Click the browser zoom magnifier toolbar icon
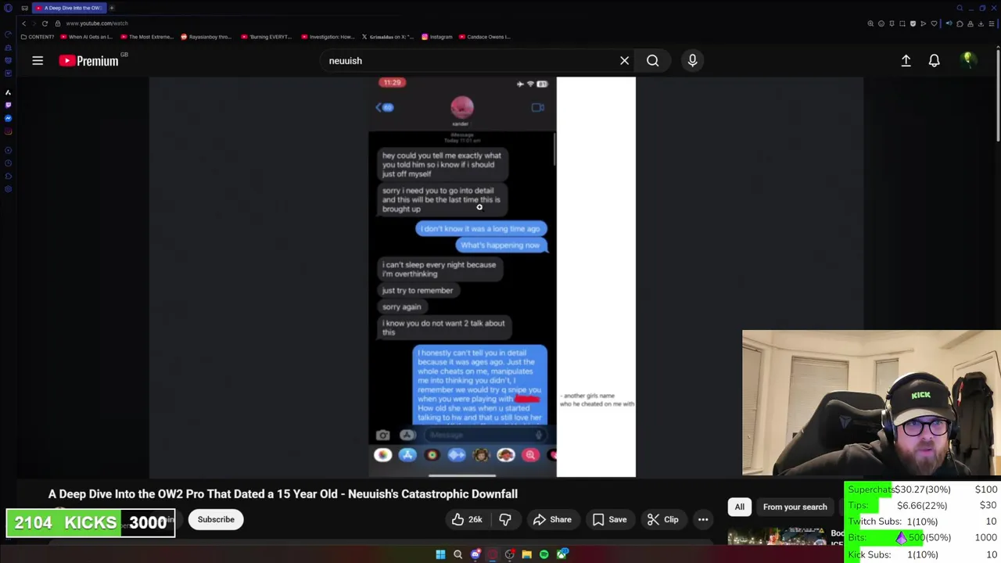1001x563 pixels. point(870,23)
